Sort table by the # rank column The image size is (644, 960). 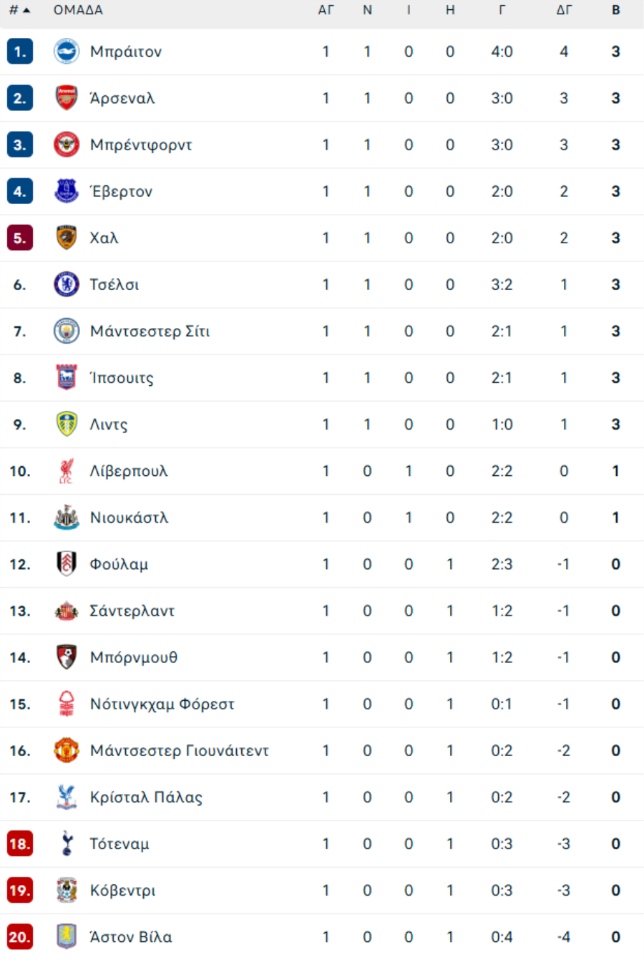pos(19,10)
